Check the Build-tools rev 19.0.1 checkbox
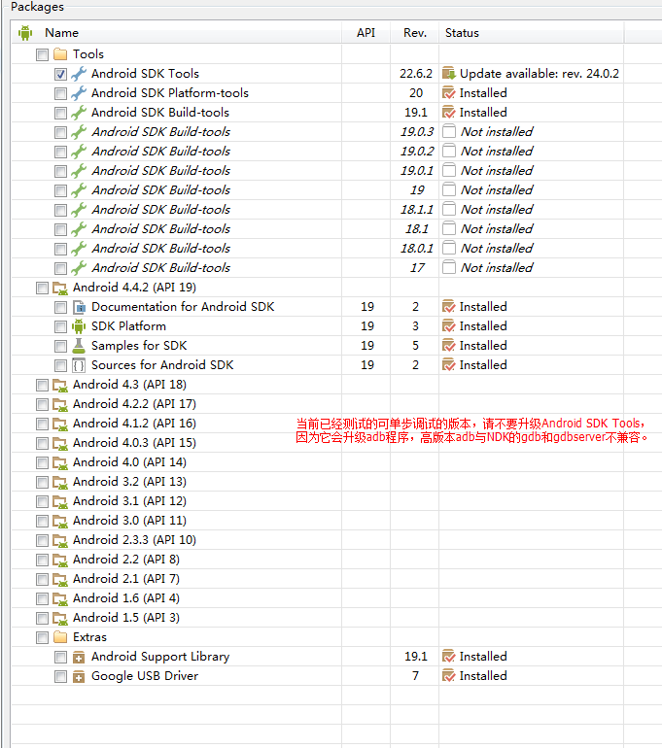Image resolution: width=662 pixels, height=748 pixels. pos(60,171)
